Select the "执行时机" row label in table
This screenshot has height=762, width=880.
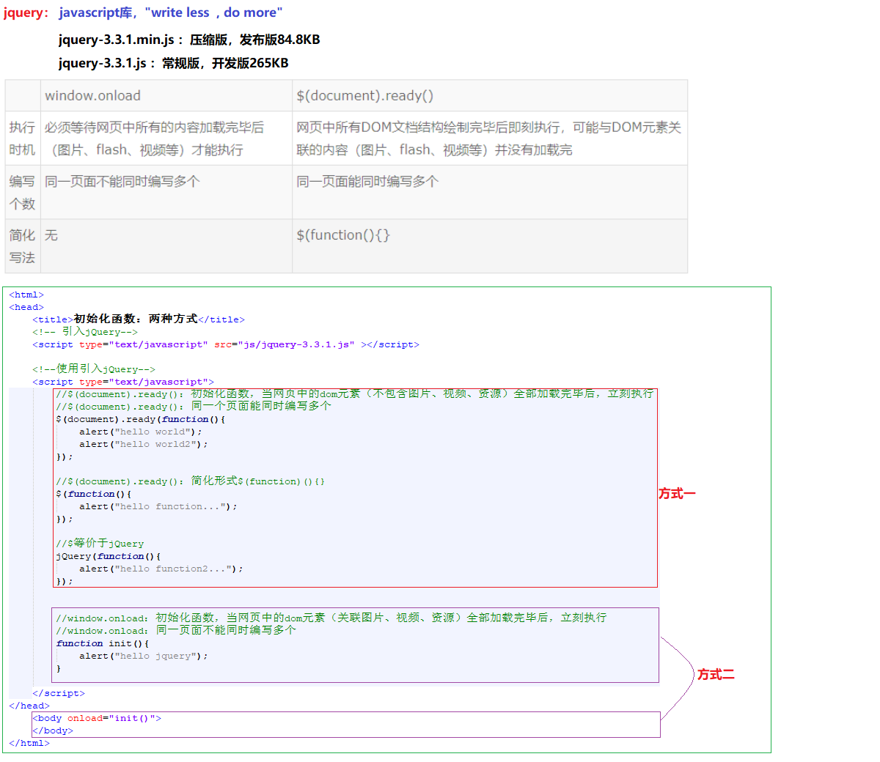pos(22,138)
